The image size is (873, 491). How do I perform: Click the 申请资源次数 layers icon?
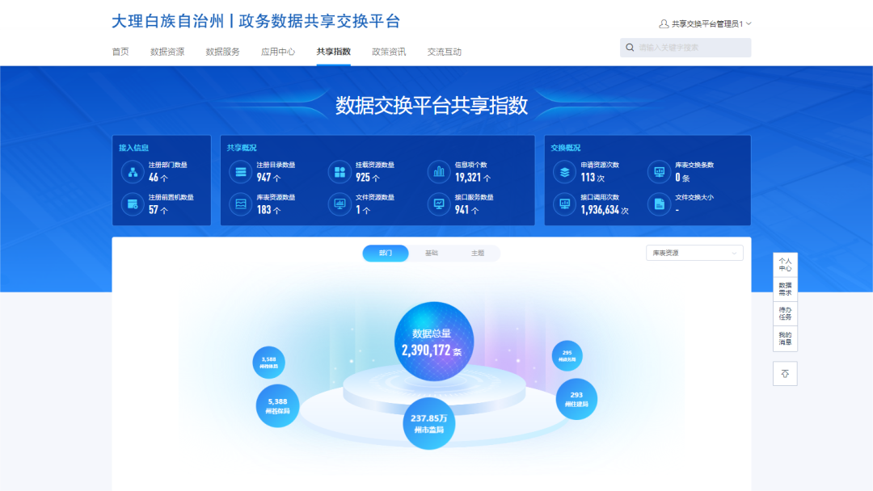(x=564, y=172)
